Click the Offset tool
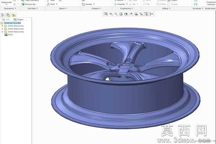216x144 pixels. [x=161, y=4]
